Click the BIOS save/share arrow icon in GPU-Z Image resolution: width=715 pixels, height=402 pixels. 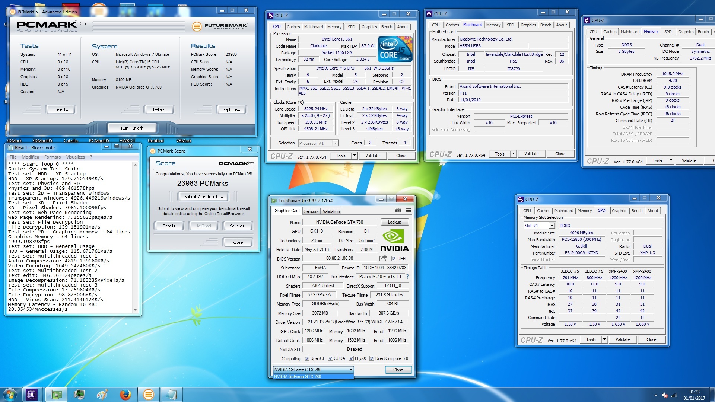(x=383, y=258)
